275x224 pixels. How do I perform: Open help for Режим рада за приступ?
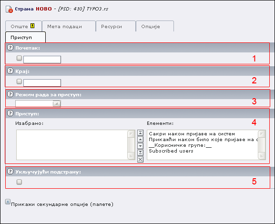[10, 94]
